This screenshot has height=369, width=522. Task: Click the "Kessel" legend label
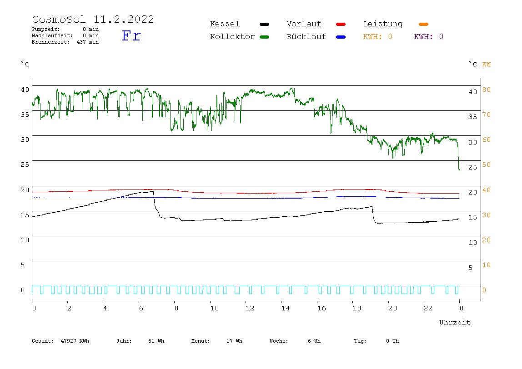pos(225,24)
